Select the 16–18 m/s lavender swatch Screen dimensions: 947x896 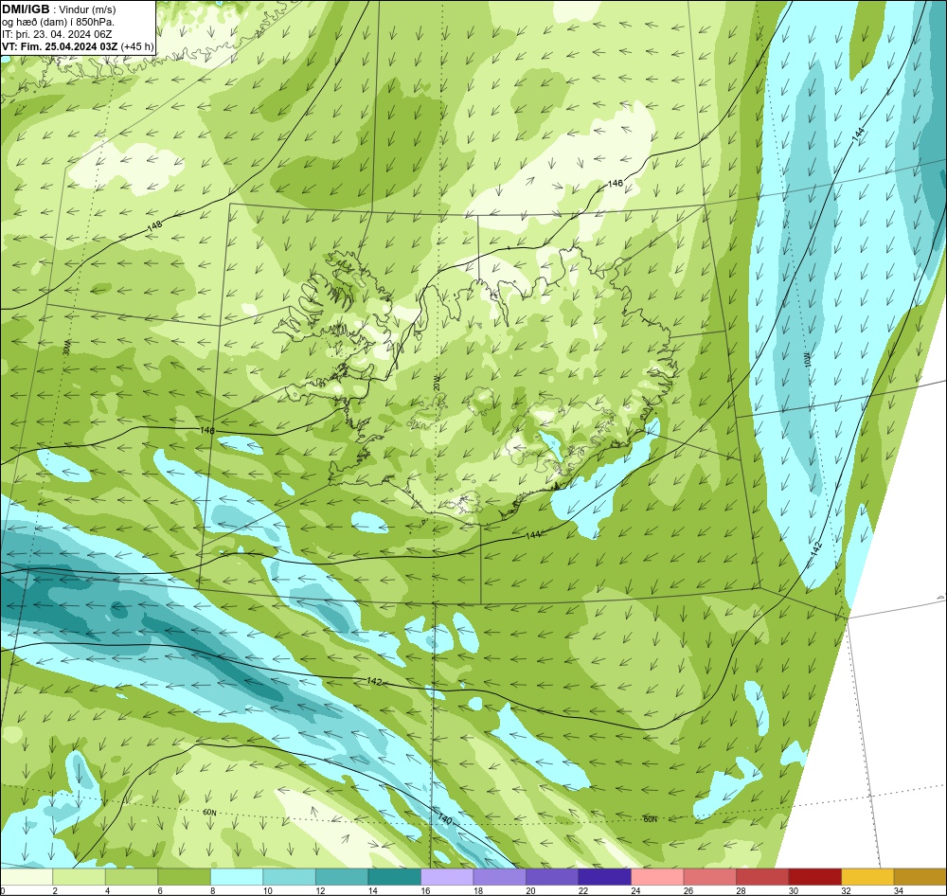coord(447,876)
